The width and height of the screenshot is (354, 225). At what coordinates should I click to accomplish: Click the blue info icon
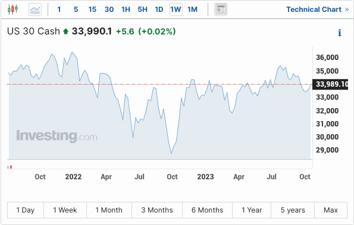pos(339,33)
